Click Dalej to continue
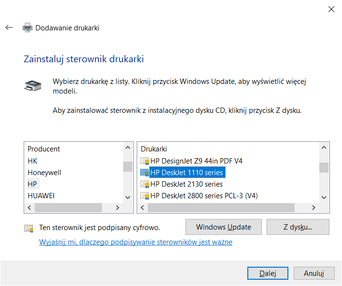Viewport: 342px width, 286px height. (267, 273)
